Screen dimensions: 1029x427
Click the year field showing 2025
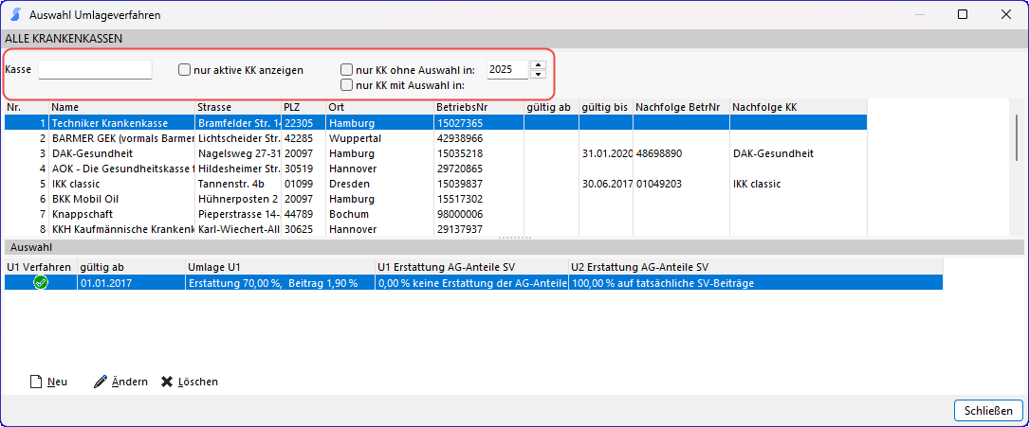507,69
